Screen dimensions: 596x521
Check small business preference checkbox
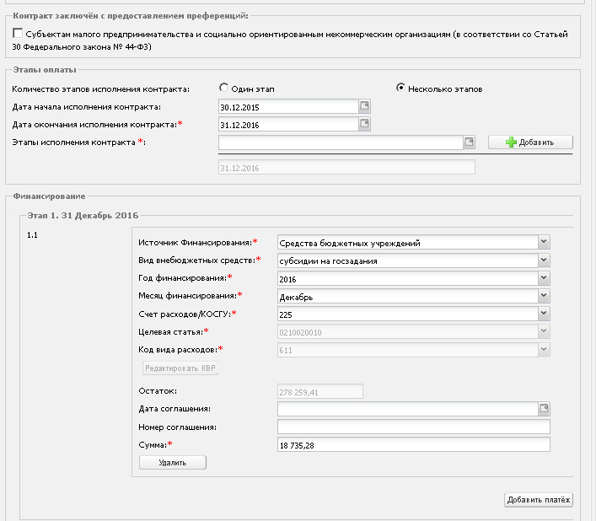18,33
